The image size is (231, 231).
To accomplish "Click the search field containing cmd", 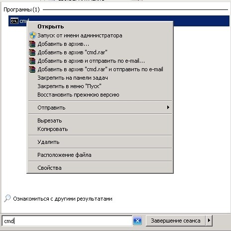I will (67, 221).
